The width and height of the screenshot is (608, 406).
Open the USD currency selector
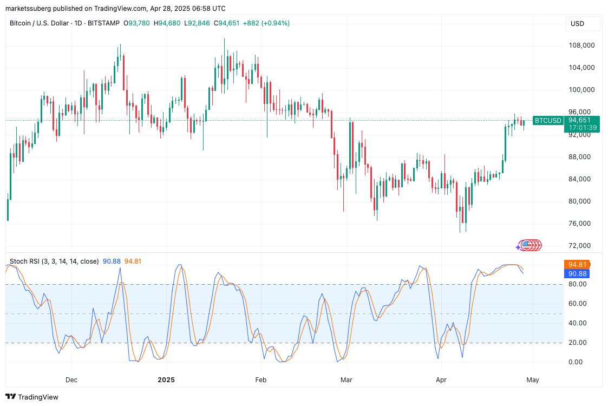578,24
